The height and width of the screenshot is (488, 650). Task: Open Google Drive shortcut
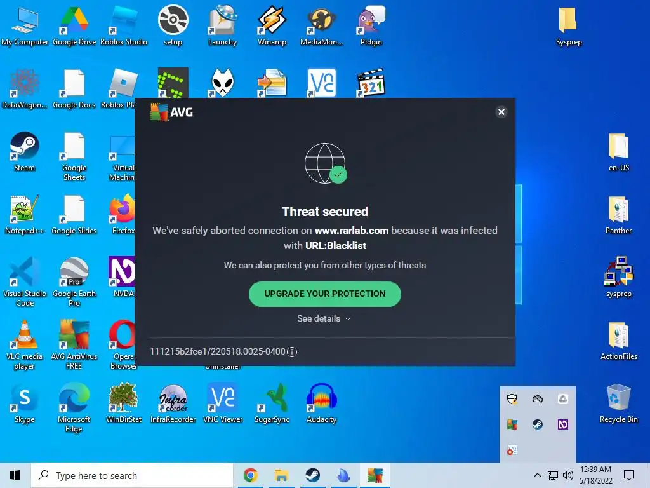click(74, 25)
